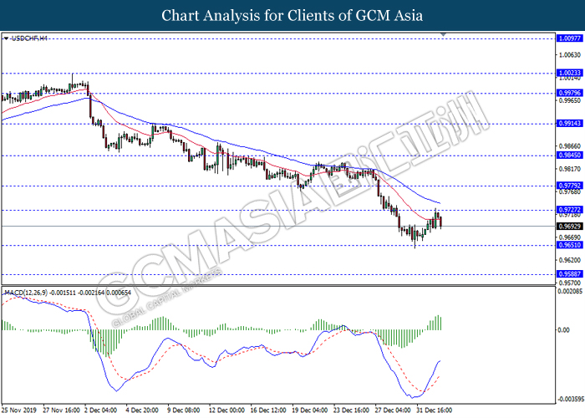Click the 2 Dec 04:00 time label

[x=100, y=410]
